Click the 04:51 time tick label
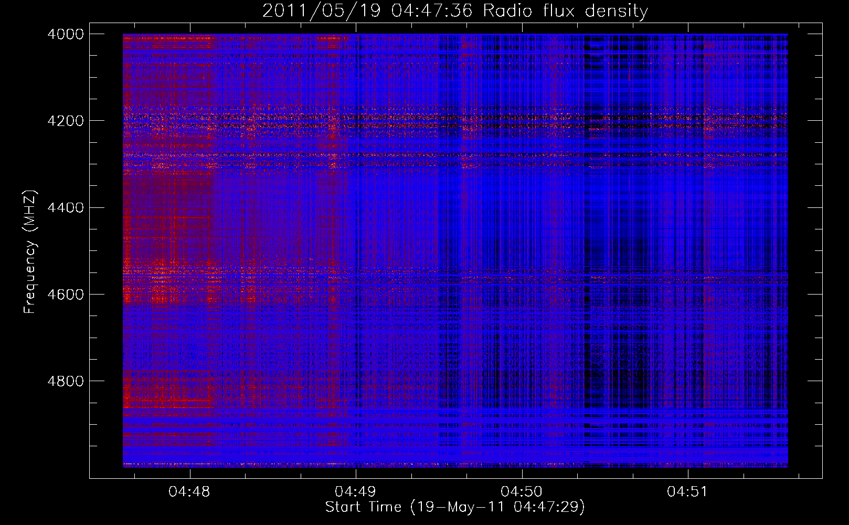Viewport: 849px width, 525px height. [x=687, y=492]
